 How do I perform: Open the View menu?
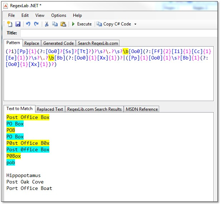coord(40,15)
